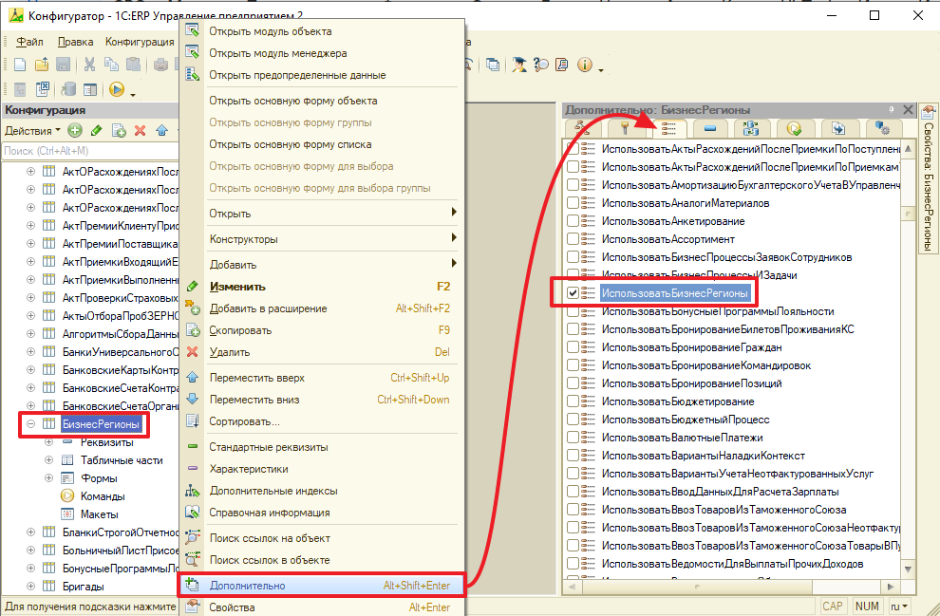This screenshot has height=616, width=940.
Task: Choose Поиск ссылок на объект
Action: (322, 538)
